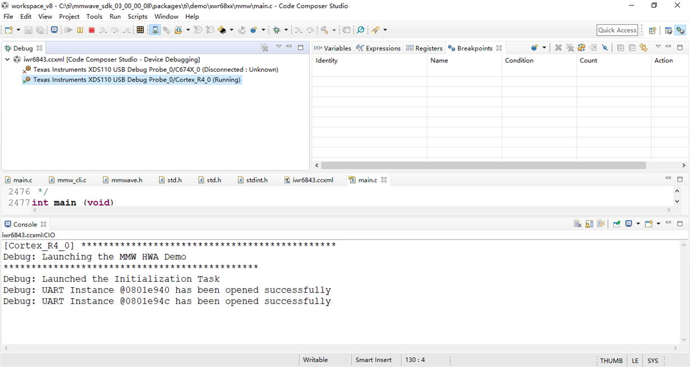Click the teal search circle toolbar icon
The image size is (690, 367).
coord(361,30)
